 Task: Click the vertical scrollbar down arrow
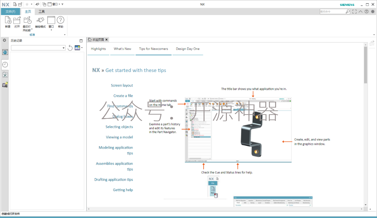coord(365,205)
